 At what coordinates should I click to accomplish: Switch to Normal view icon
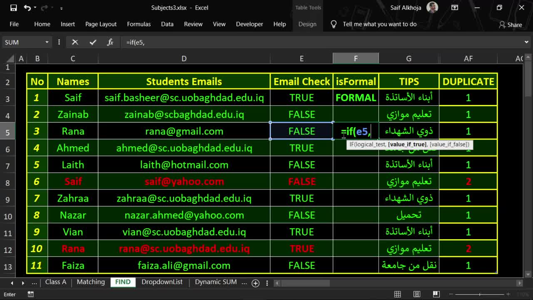(x=398, y=294)
